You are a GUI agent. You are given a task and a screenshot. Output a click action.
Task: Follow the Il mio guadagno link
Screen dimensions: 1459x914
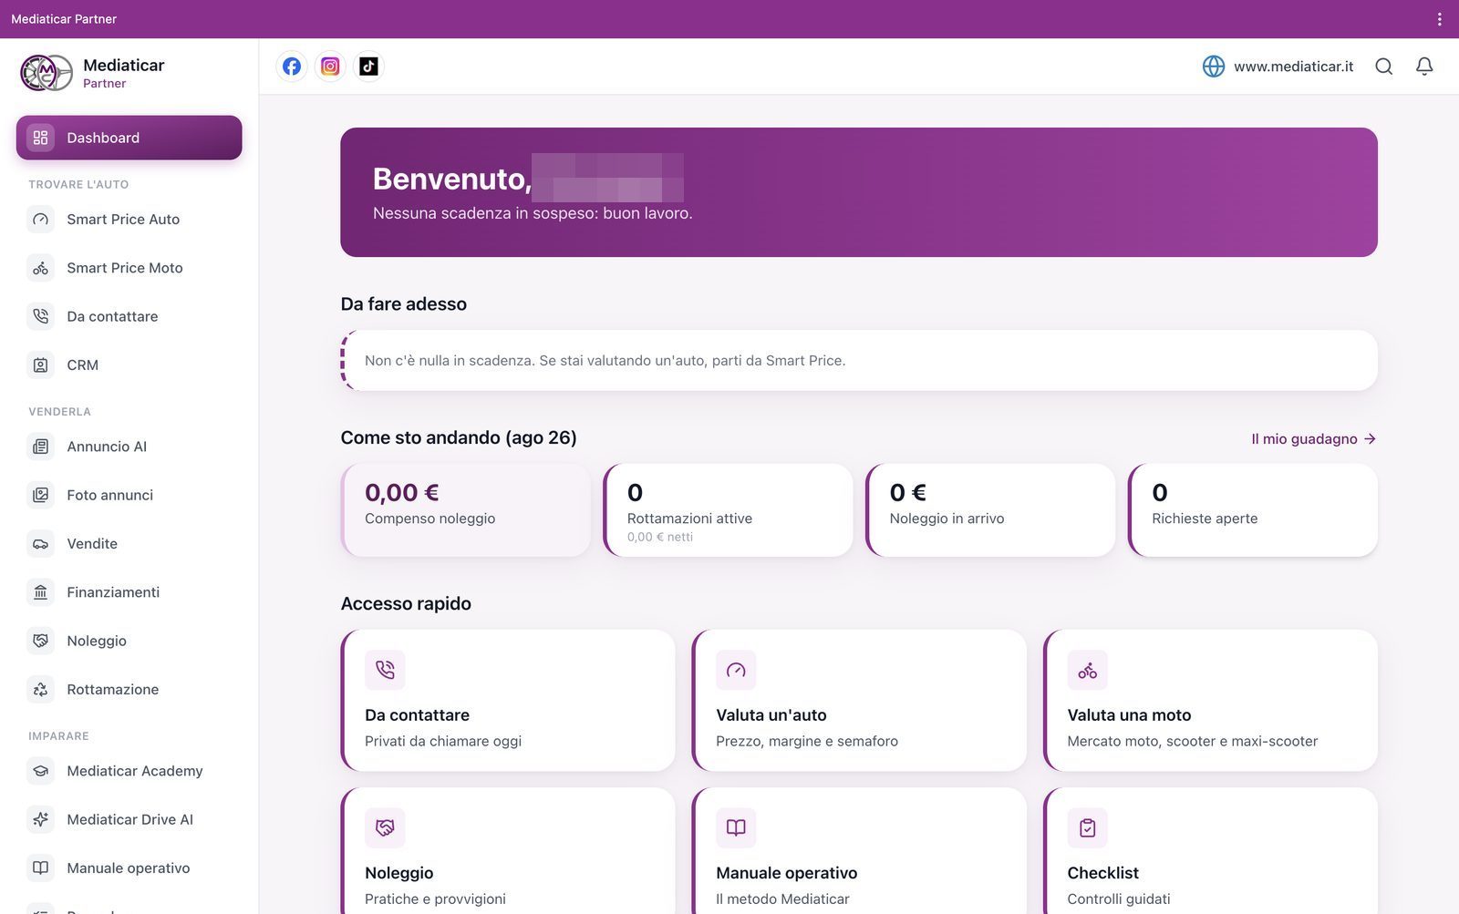coord(1313,439)
